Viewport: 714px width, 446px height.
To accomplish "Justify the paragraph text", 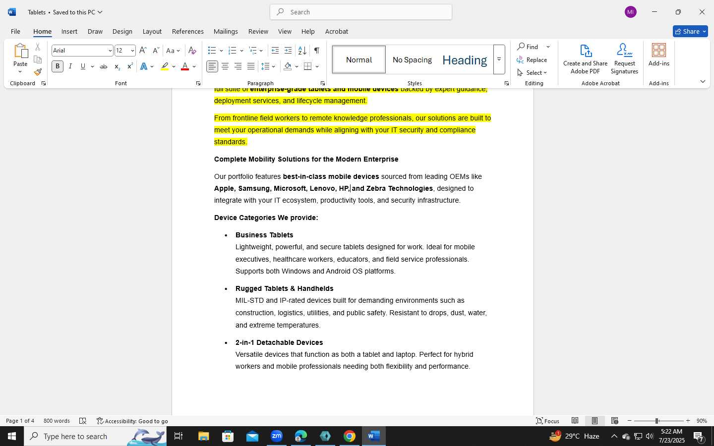I will [251, 66].
